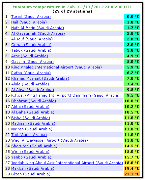Click Wadi Al Dawasser Airport link

49,140
